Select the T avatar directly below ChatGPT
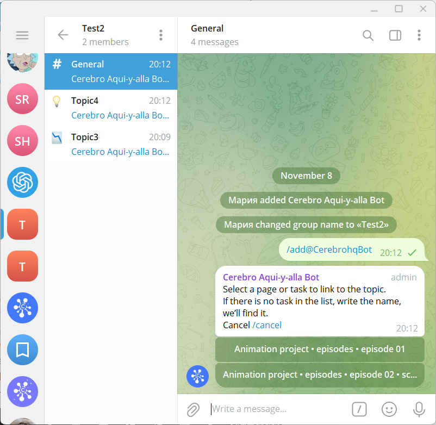This screenshot has height=425, width=436. pos(22,224)
